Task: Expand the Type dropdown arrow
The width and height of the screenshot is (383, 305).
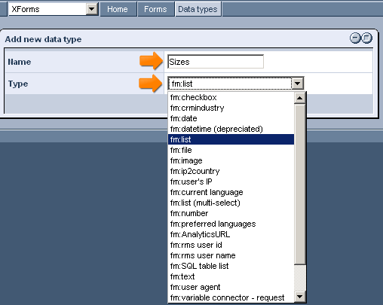Action: click(298, 84)
